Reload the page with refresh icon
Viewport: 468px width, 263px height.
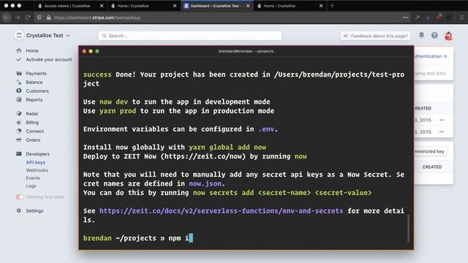point(28,18)
